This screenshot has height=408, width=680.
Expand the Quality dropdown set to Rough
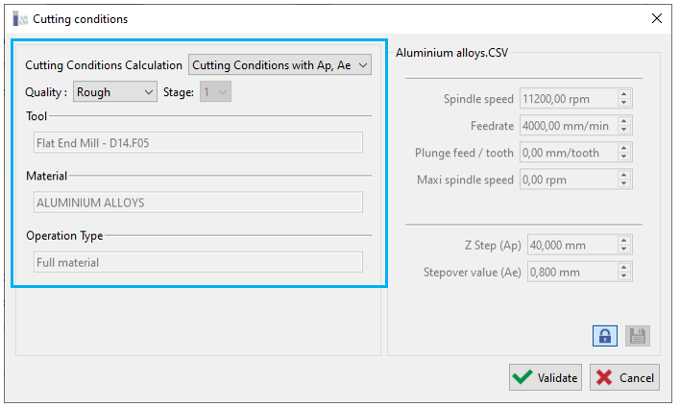point(115,92)
